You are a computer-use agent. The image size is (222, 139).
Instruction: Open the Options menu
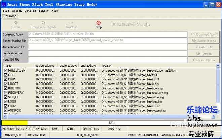(x=30, y=11)
